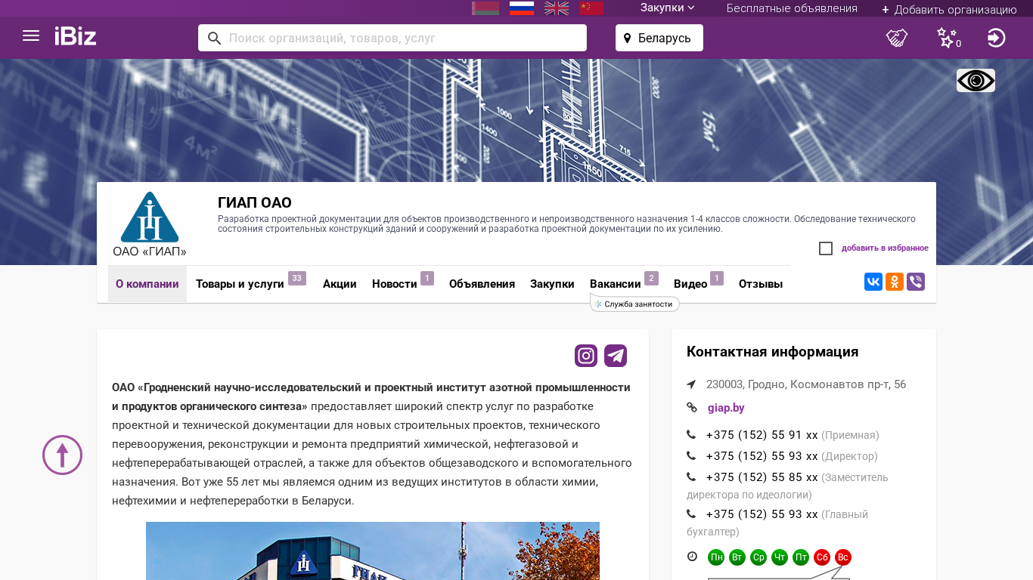Select the Сб weekend circle
1033x580 pixels.
[822, 557]
